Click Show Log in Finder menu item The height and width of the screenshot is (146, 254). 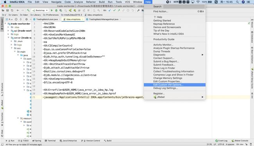coord(175,68)
